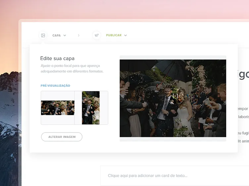Select the PUBLICAR step label
The width and height of the screenshot is (249, 186).
[114, 35]
